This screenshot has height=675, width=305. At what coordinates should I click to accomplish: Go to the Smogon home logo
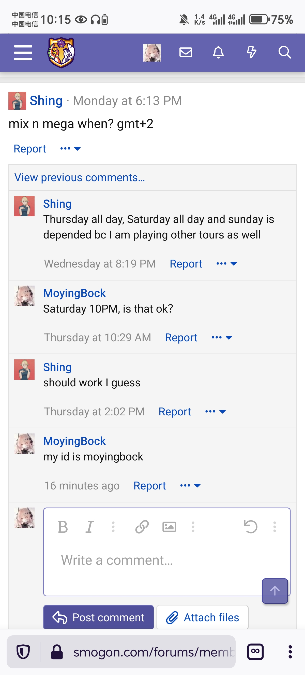61,52
